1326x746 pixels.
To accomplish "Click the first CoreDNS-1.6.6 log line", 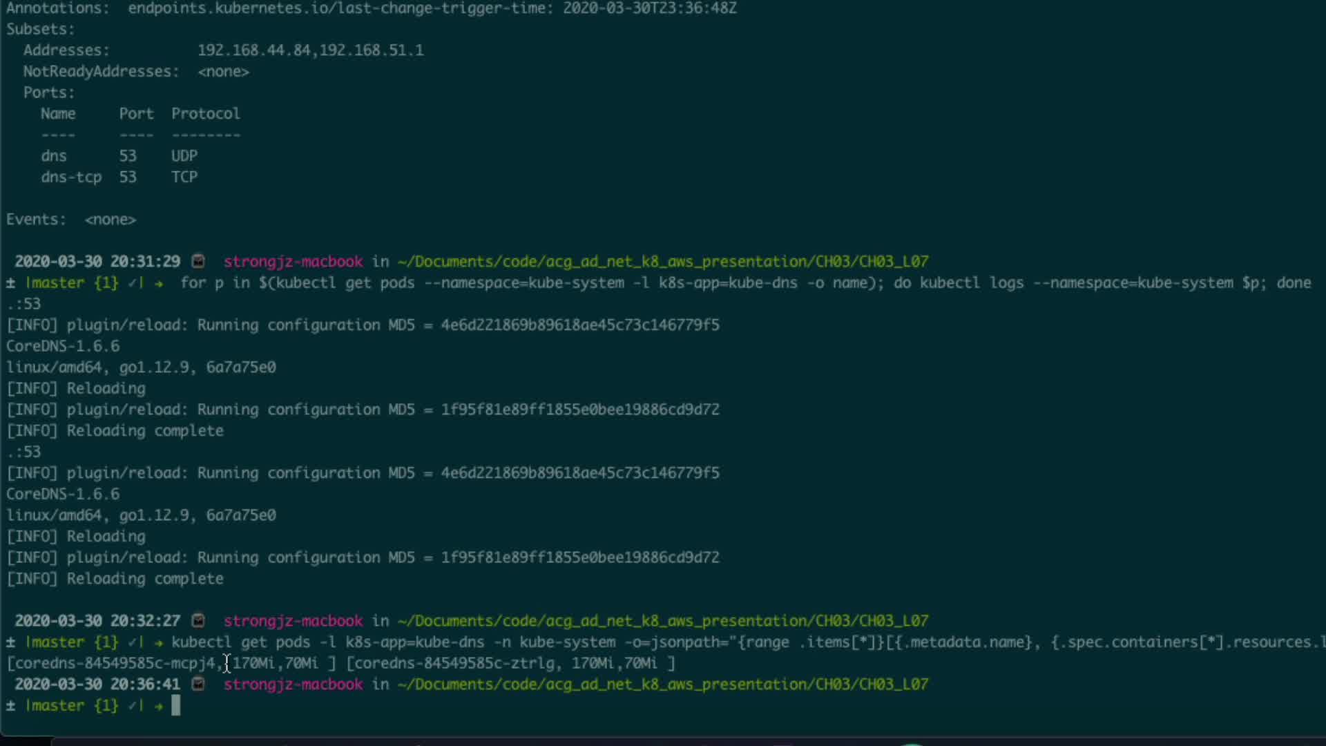I will (63, 346).
